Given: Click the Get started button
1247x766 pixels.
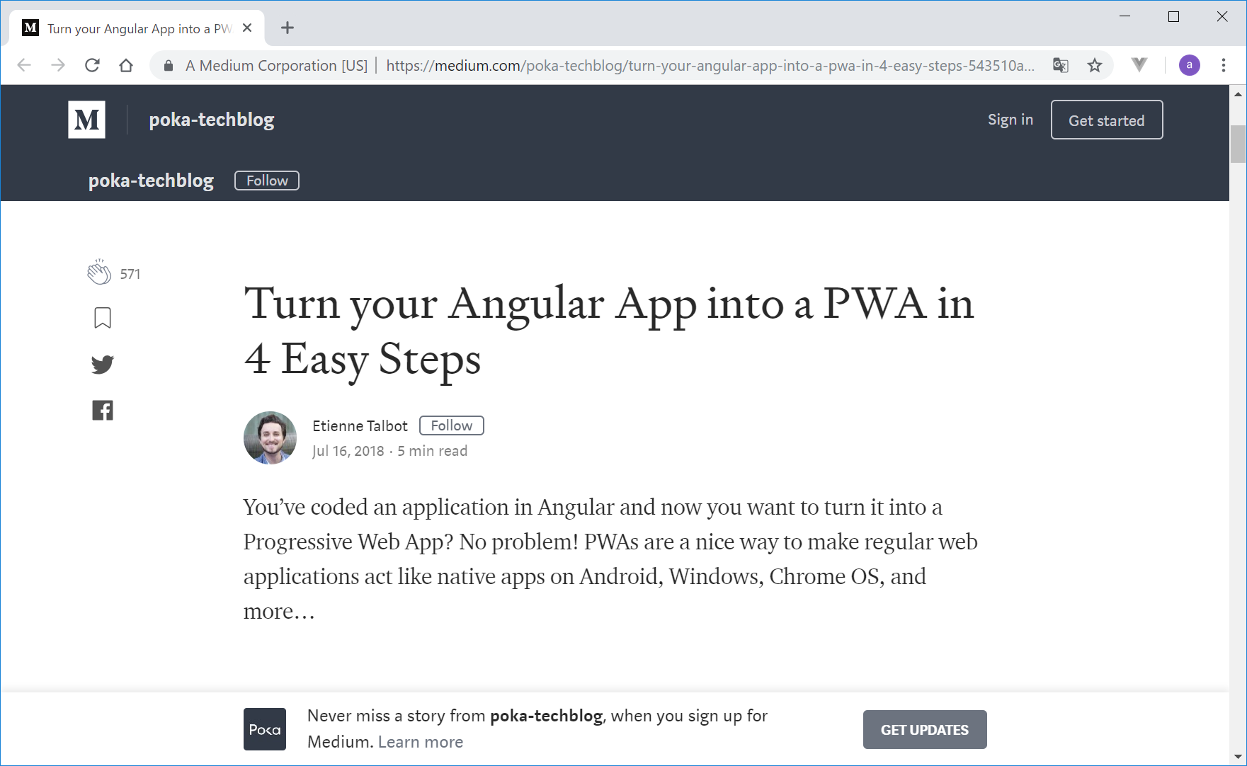Looking at the screenshot, I should tap(1107, 120).
